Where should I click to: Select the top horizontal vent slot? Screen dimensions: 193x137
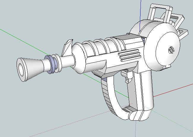(129, 53)
